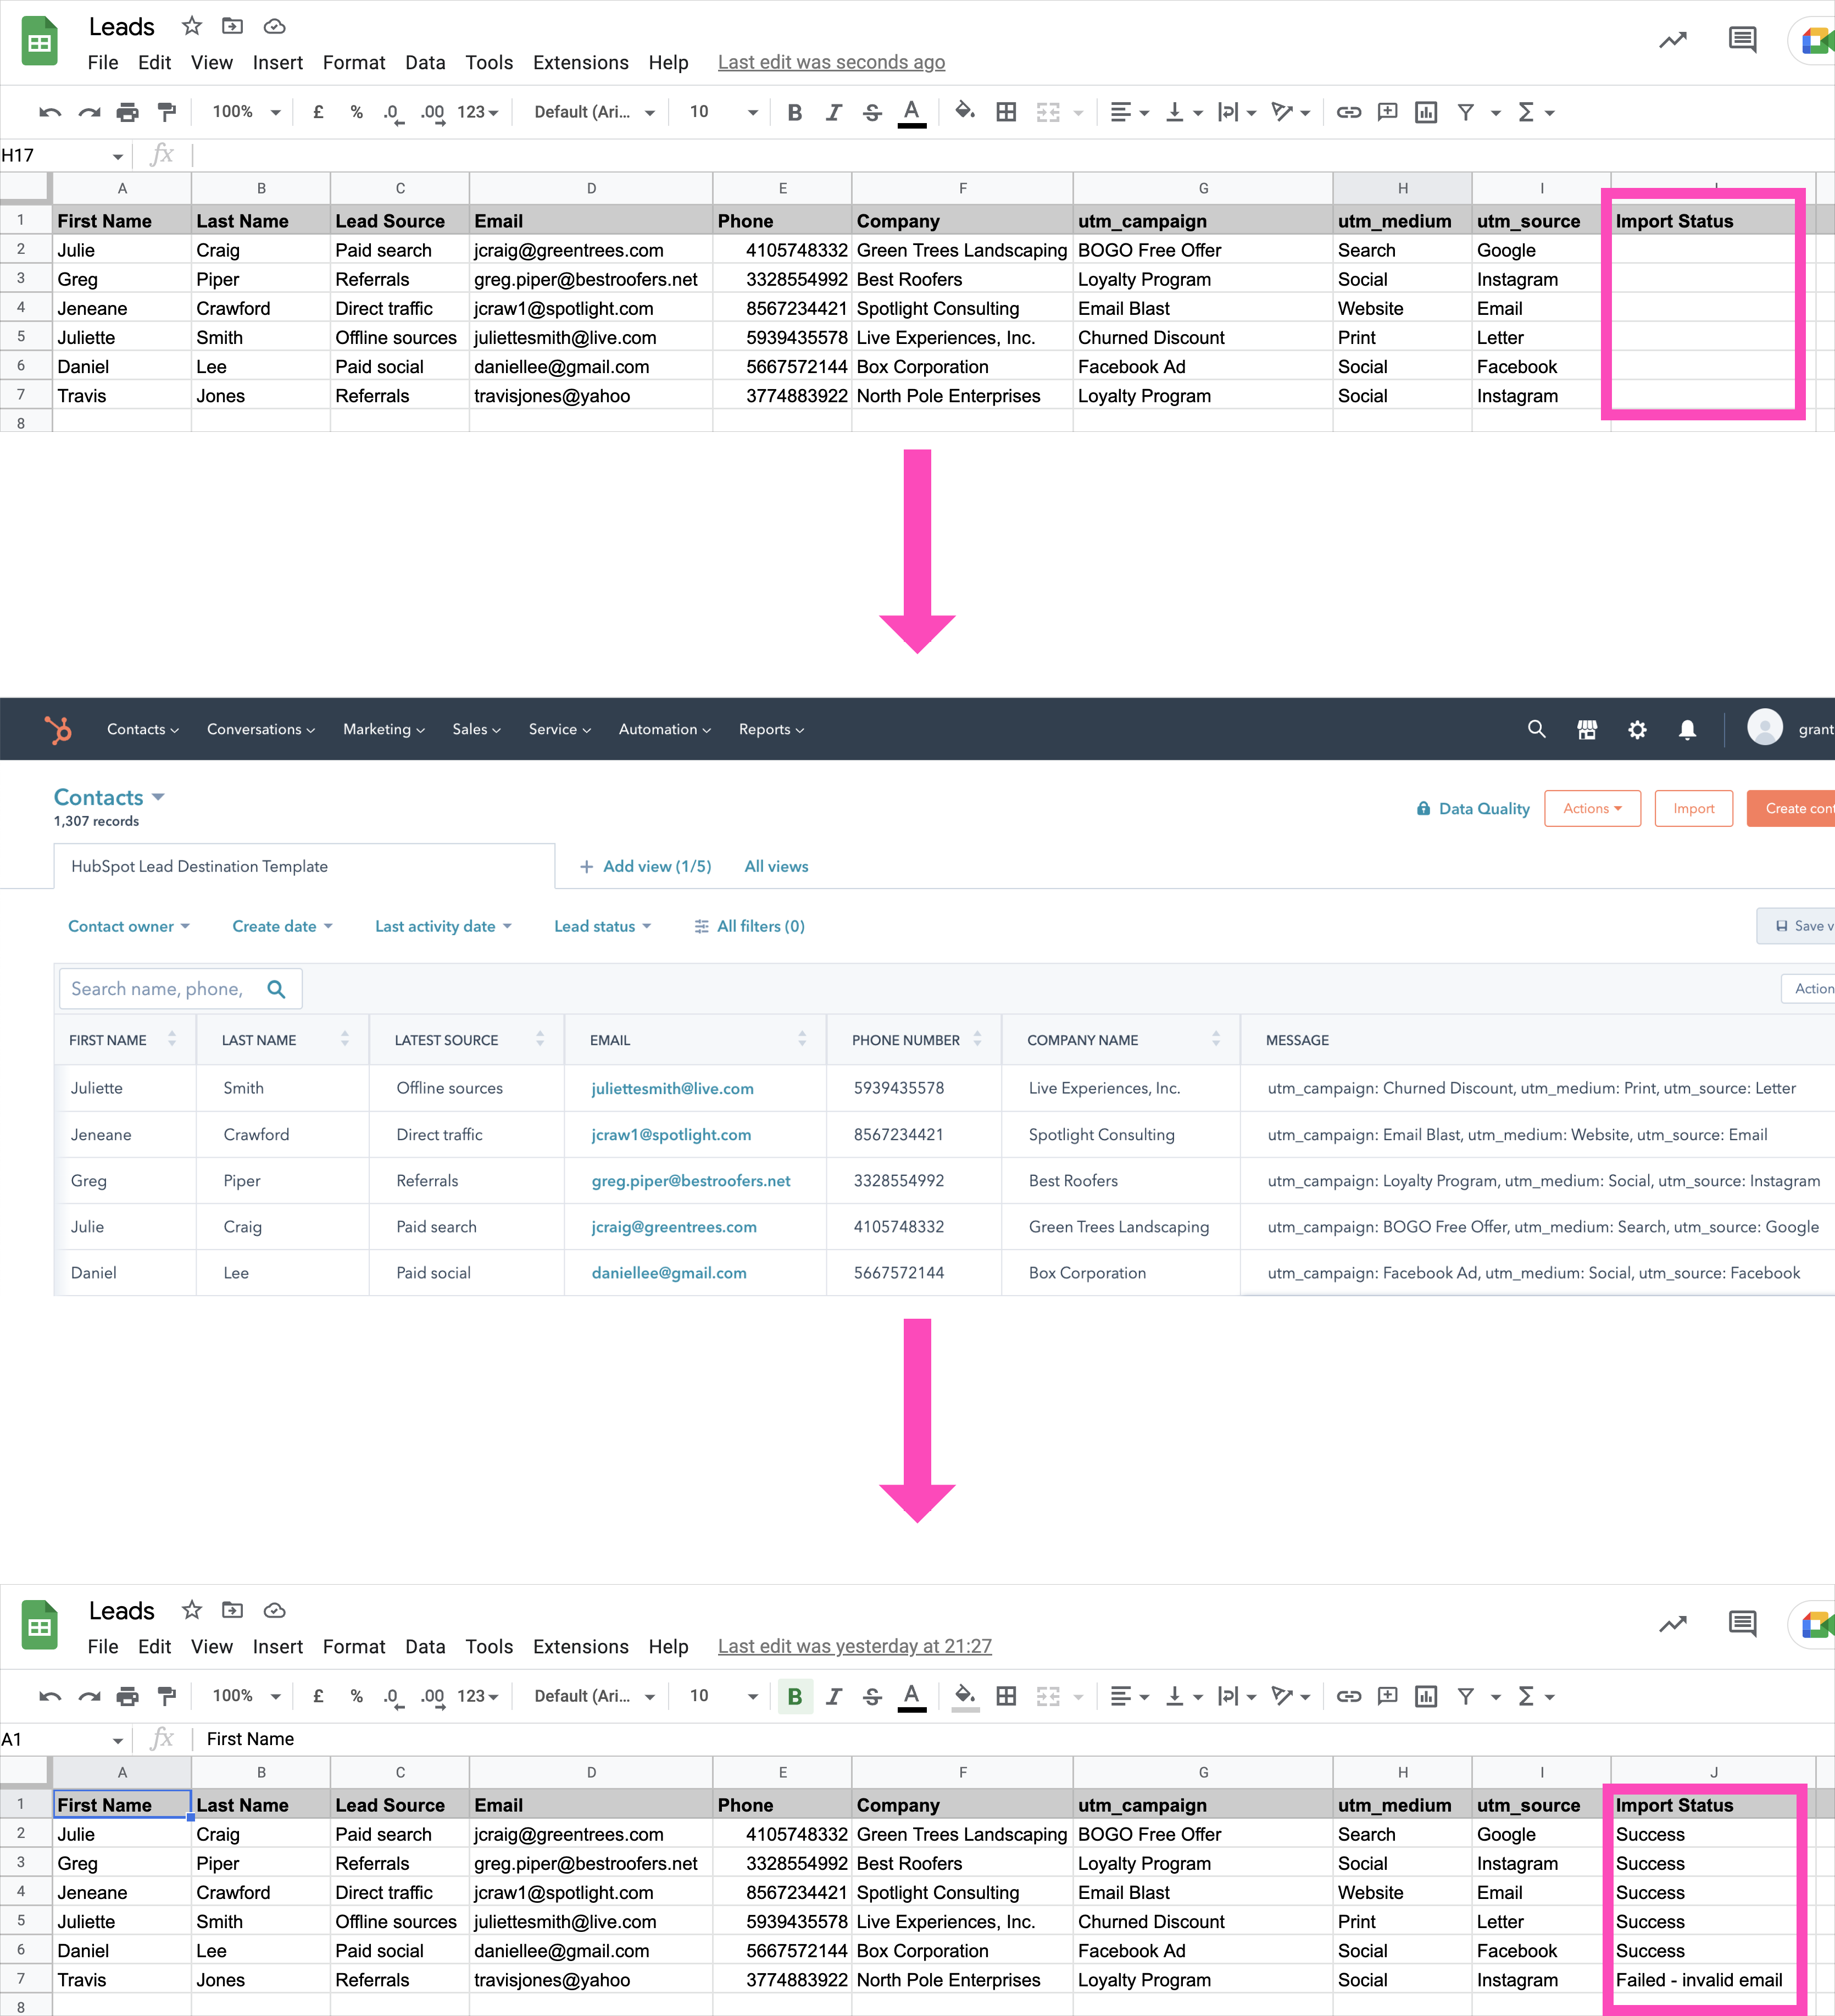Open File menu in top Leads sheet
The image size is (1835, 2016).
(x=103, y=63)
